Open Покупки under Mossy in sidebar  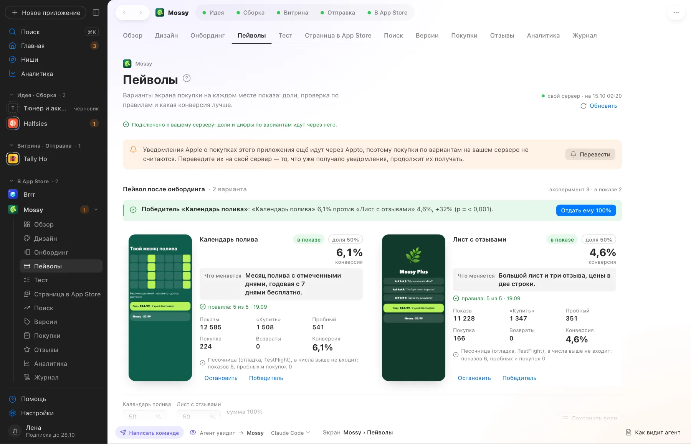[x=61, y=335]
